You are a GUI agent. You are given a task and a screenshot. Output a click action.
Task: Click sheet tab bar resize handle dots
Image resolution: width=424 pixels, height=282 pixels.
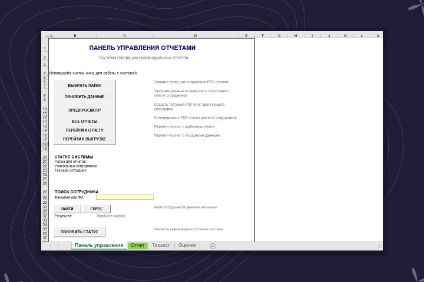click(x=379, y=246)
